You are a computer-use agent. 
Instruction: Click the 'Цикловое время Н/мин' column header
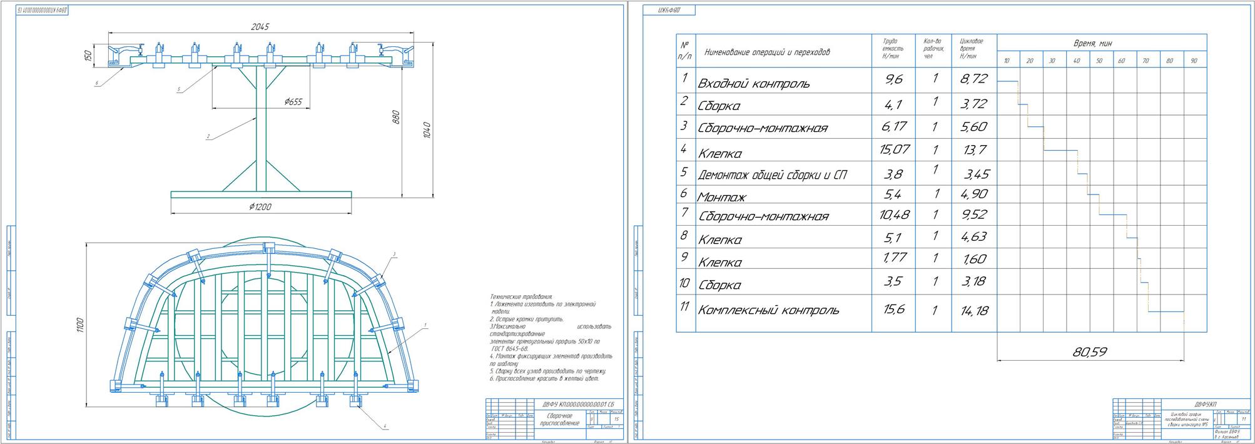pos(971,48)
